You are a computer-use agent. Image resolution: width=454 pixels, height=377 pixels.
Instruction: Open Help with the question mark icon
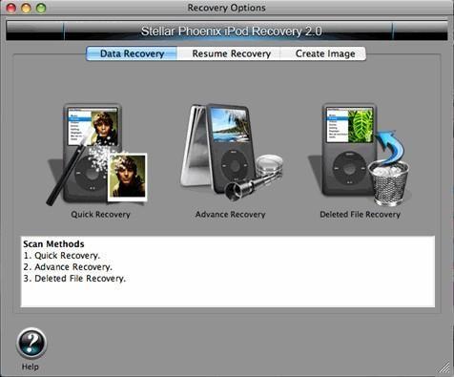tap(31, 344)
